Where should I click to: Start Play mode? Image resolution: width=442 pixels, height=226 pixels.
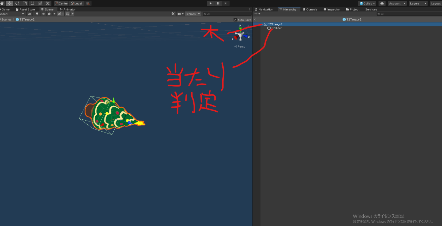(211, 3)
